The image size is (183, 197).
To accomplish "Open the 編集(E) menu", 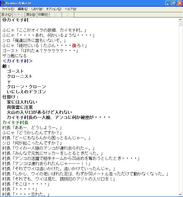I will click(x=23, y=9).
